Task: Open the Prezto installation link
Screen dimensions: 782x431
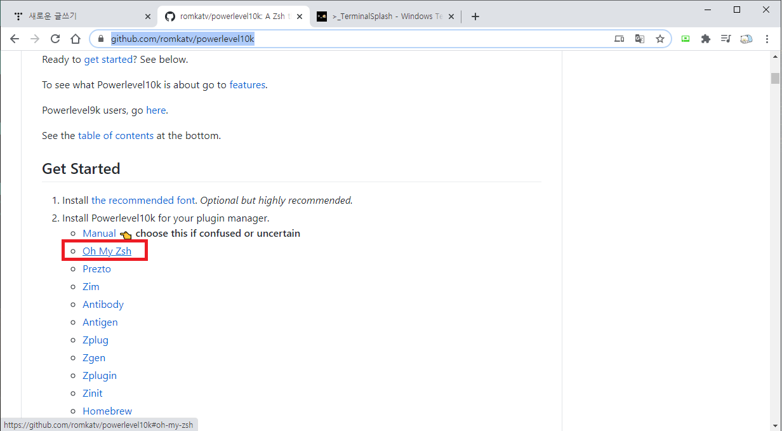Action: [x=96, y=269]
